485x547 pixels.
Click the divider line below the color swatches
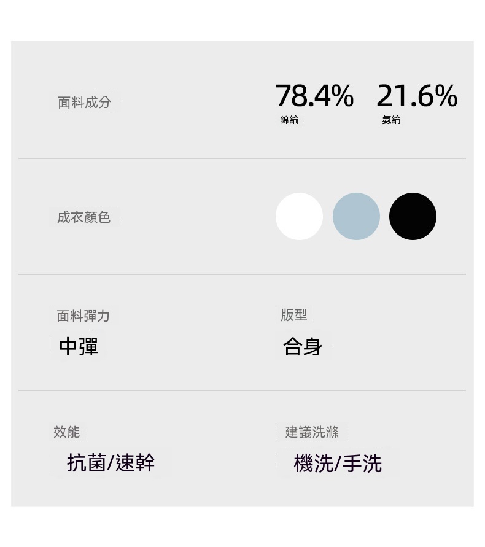pos(242,274)
